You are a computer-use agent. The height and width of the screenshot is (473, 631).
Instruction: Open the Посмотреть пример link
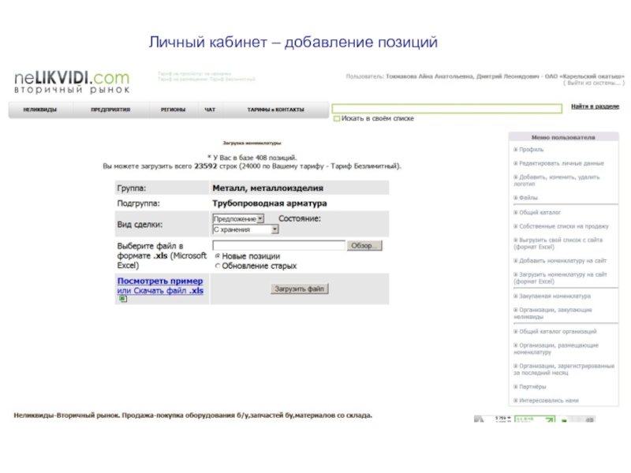(160, 281)
